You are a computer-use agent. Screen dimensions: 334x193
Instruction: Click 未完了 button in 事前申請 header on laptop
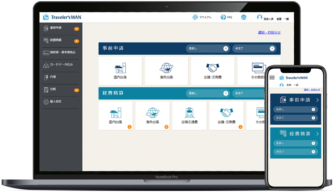[x=254, y=48]
